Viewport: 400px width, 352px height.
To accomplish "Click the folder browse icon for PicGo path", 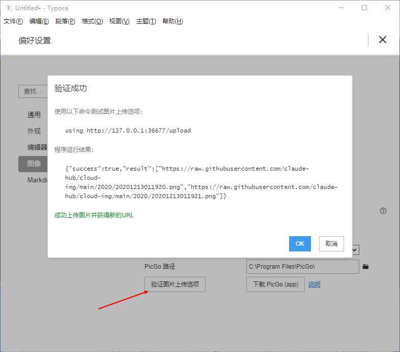I will point(365,267).
